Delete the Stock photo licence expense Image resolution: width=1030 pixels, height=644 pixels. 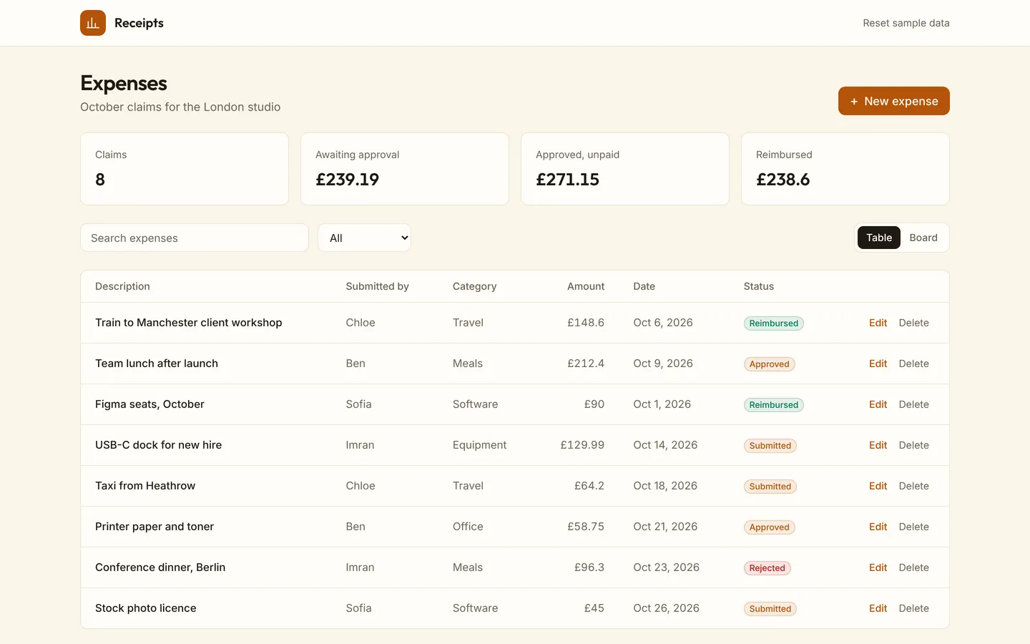(x=913, y=608)
